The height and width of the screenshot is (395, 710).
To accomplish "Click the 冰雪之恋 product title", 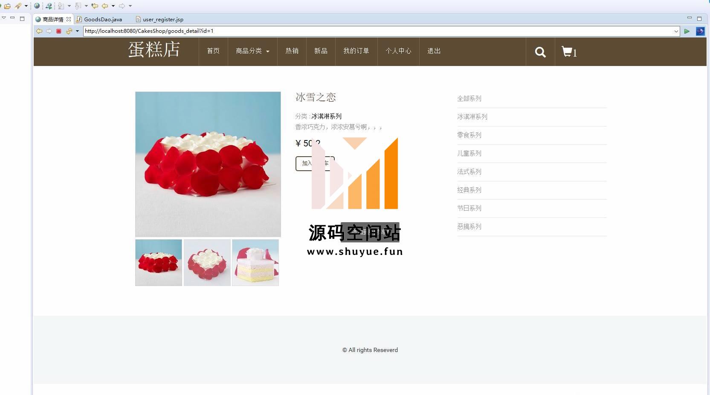I will coord(316,97).
